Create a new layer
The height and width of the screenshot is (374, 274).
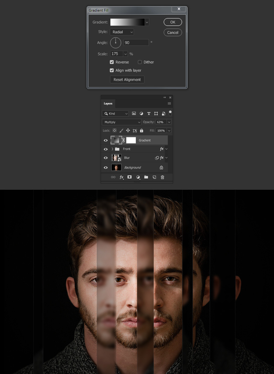pyautogui.click(x=154, y=177)
